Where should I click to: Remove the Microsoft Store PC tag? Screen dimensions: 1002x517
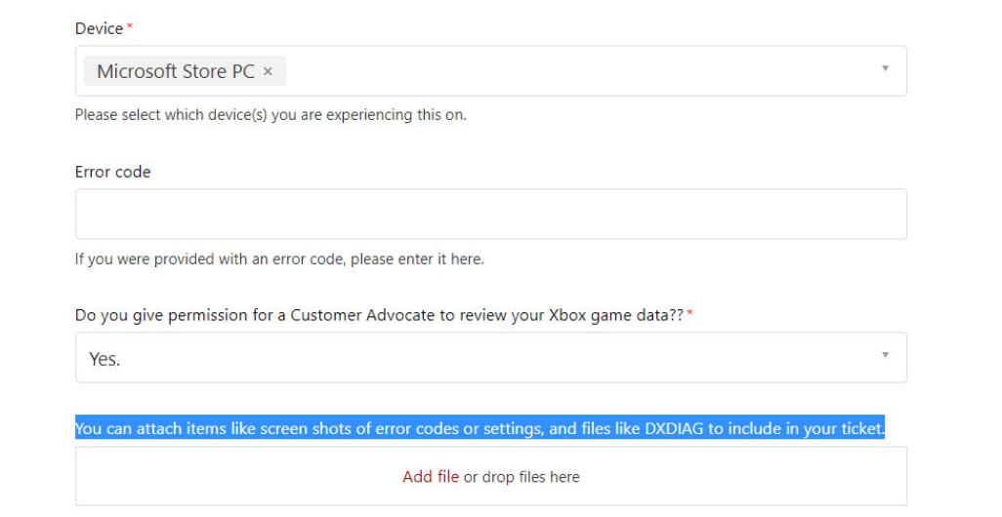tap(268, 71)
